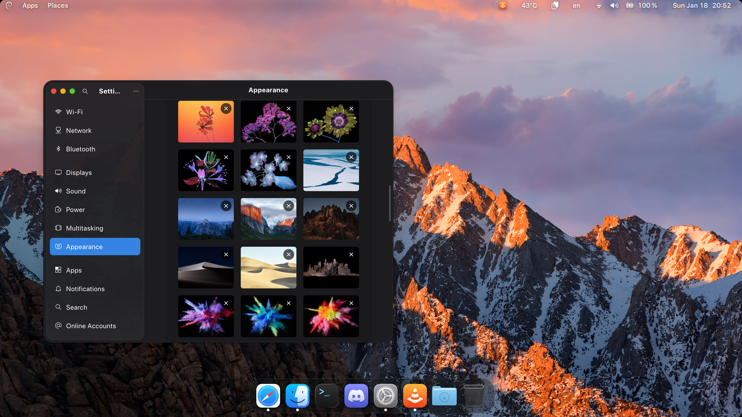This screenshot has height=417, width=742.
Task: Click the search icon in Settings header
Action: [85, 91]
